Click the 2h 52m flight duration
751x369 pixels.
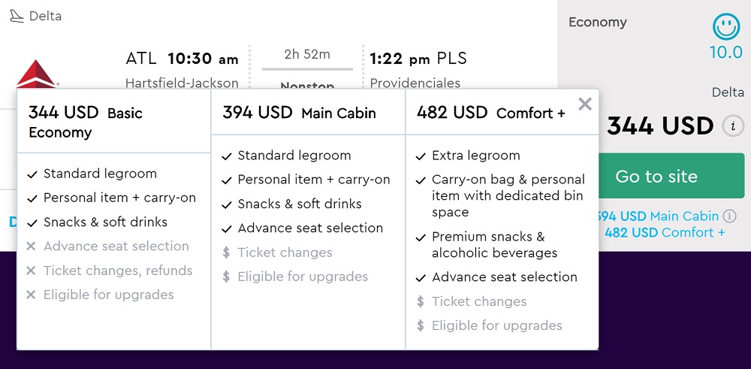(x=307, y=54)
